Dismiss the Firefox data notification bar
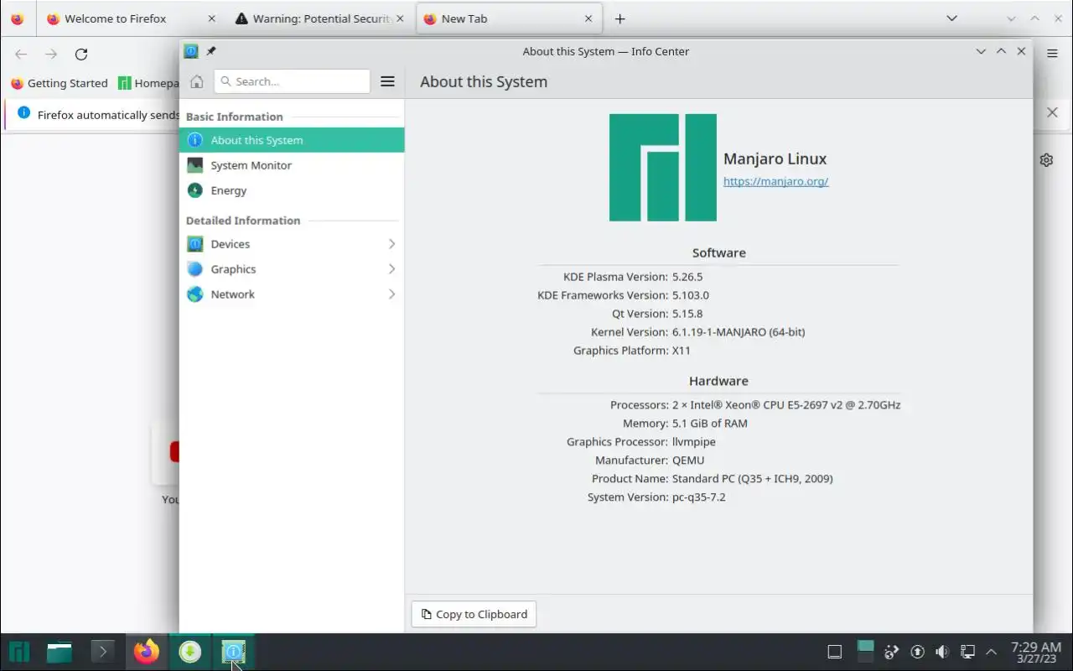 1052,112
